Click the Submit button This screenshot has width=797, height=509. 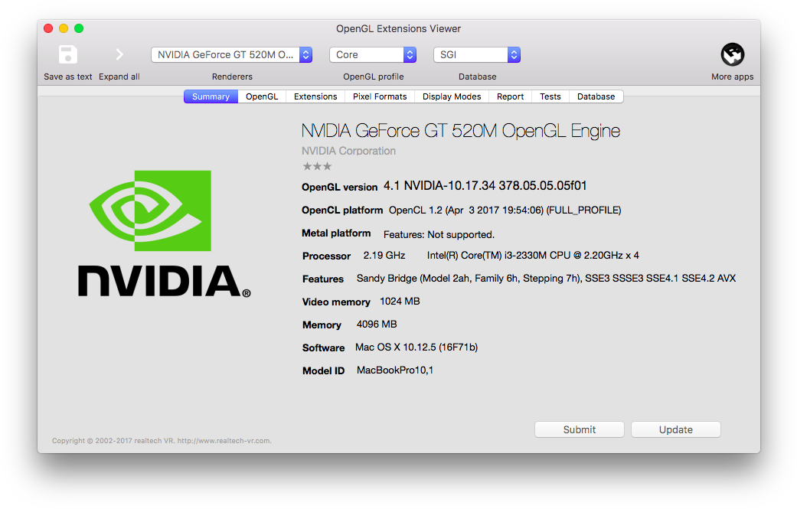tap(579, 429)
